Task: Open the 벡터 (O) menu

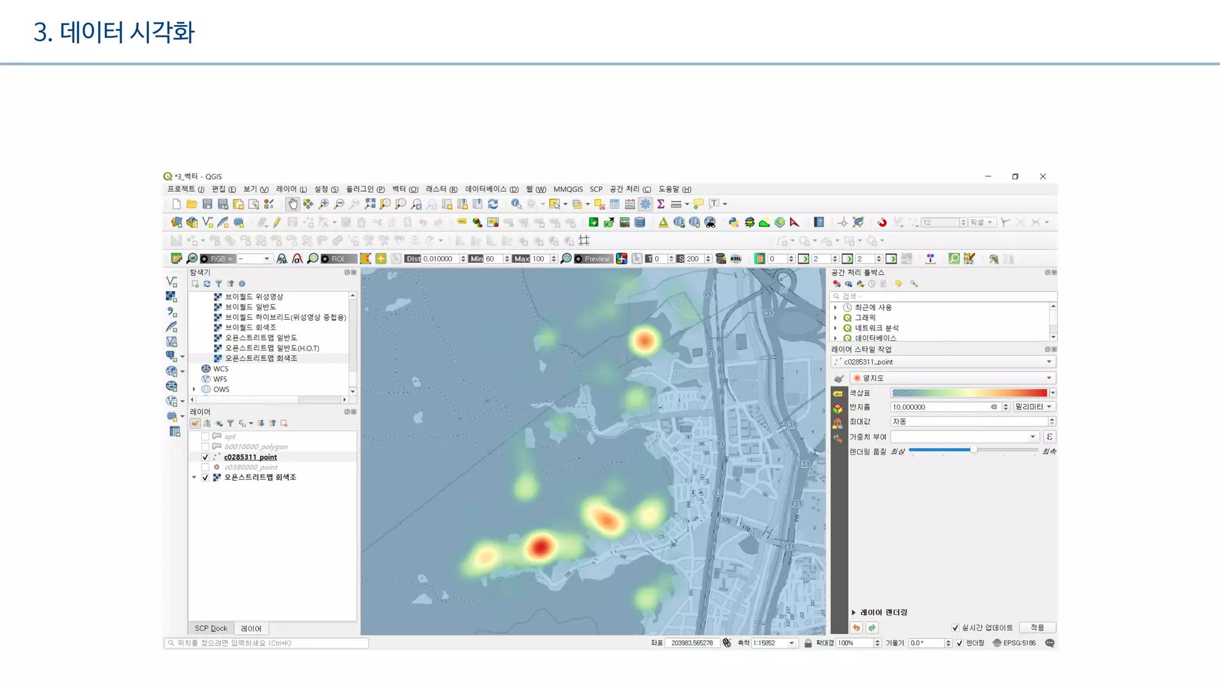Action: [x=404, y=189]
